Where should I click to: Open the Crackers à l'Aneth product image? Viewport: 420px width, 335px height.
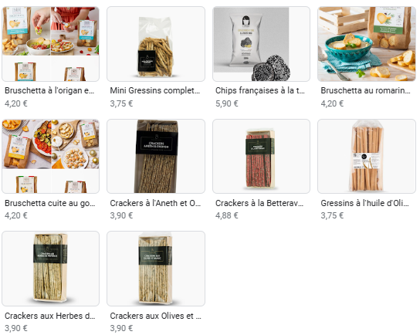pos(156,156)
